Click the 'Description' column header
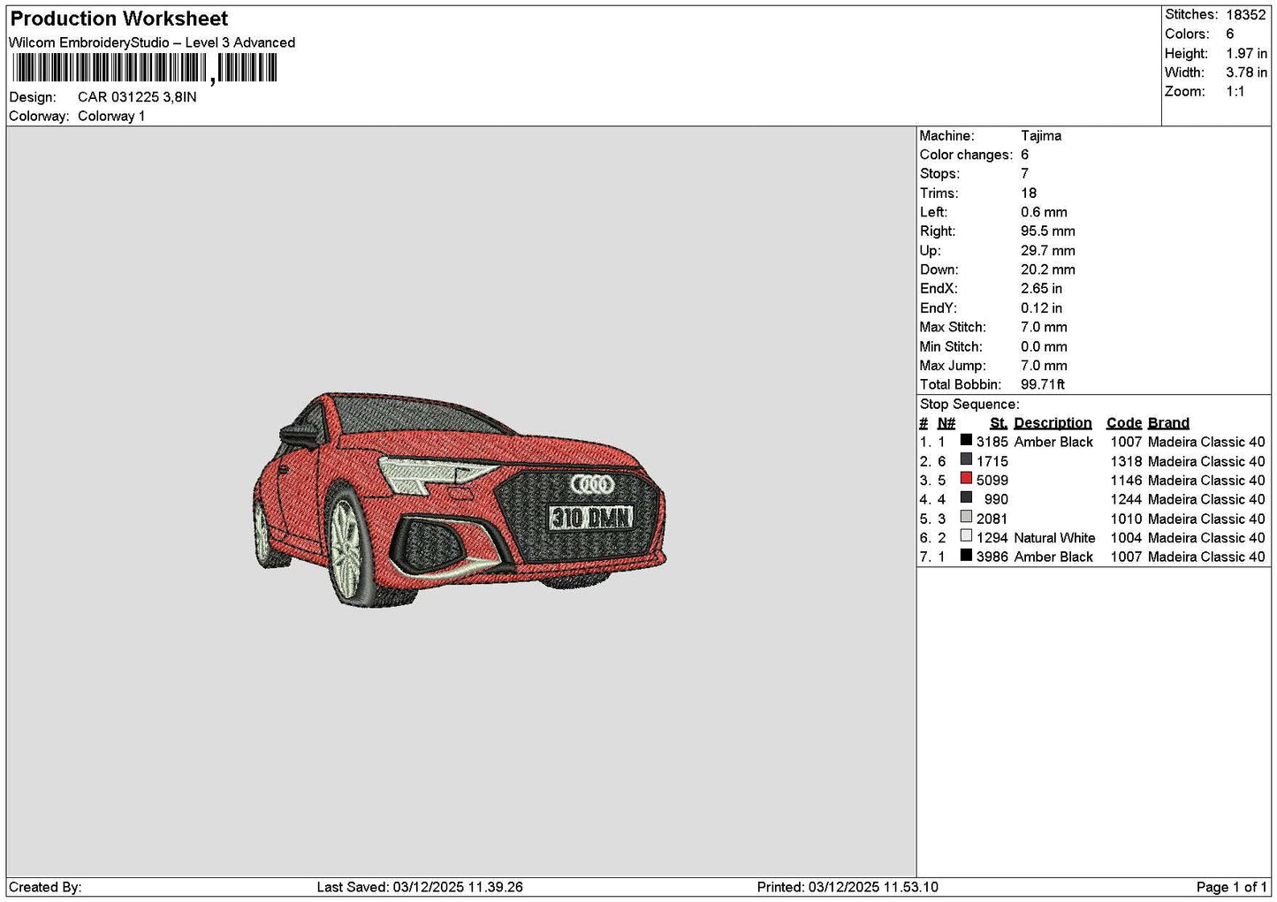 click(x=1053, y=423)
